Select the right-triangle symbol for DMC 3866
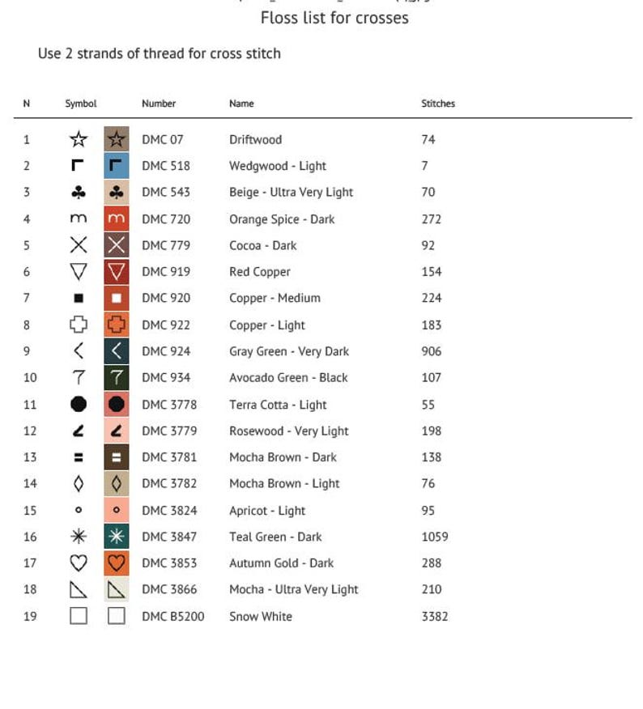This screenshot has height=709, width=643. [79, 590]
